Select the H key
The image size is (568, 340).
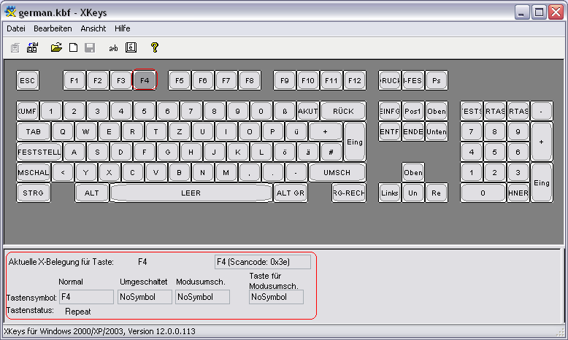(x=191, y=152)
